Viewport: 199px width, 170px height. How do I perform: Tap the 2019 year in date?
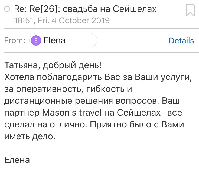click(100, 20)
